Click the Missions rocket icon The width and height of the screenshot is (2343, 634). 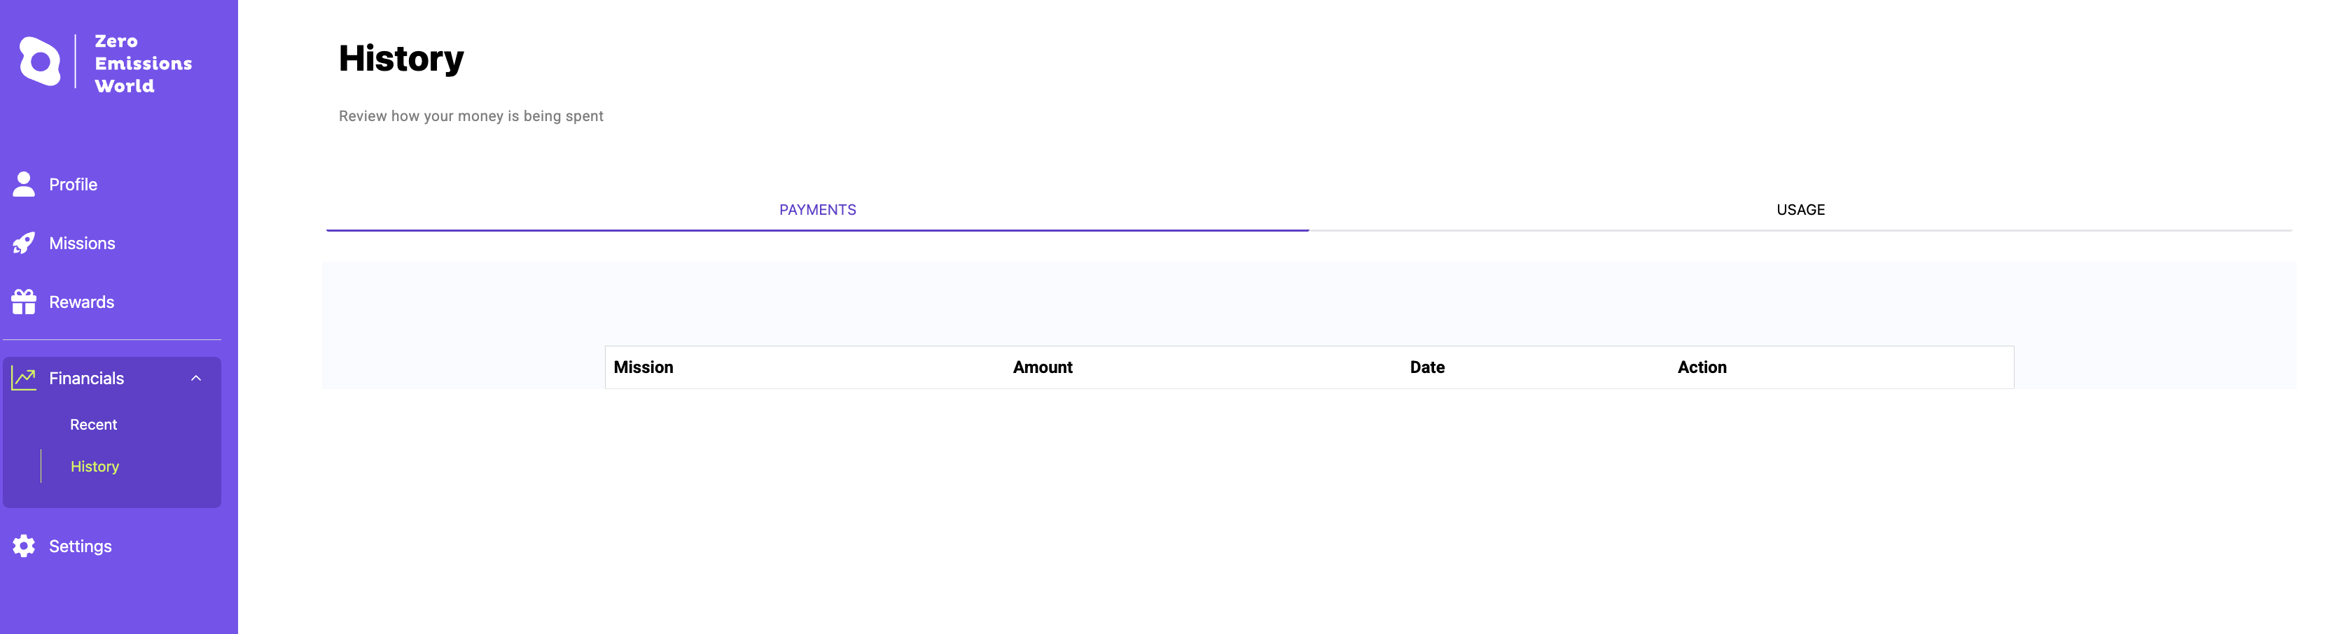[x=24, y=244]
